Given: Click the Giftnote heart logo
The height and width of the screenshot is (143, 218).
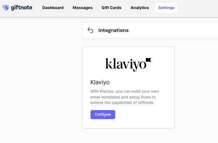Looking at the screenshot, I should (6, 8).
